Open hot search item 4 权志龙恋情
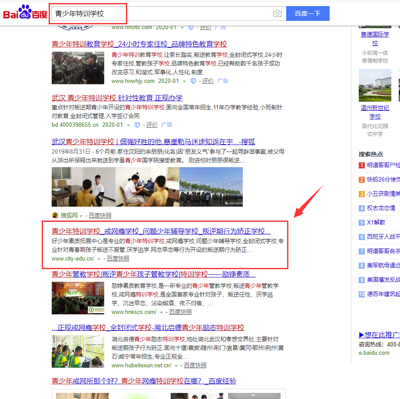400x399 pixels. coord(381,208)
